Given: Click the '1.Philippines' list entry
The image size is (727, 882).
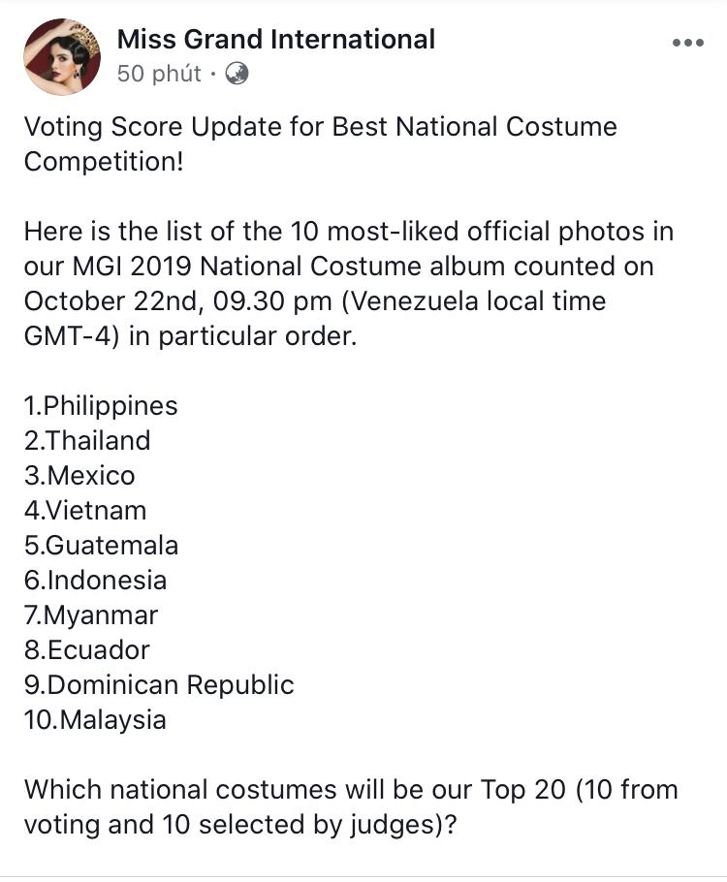Looking at the screenshot, I should pyautogui.click(x=100, y=406).
